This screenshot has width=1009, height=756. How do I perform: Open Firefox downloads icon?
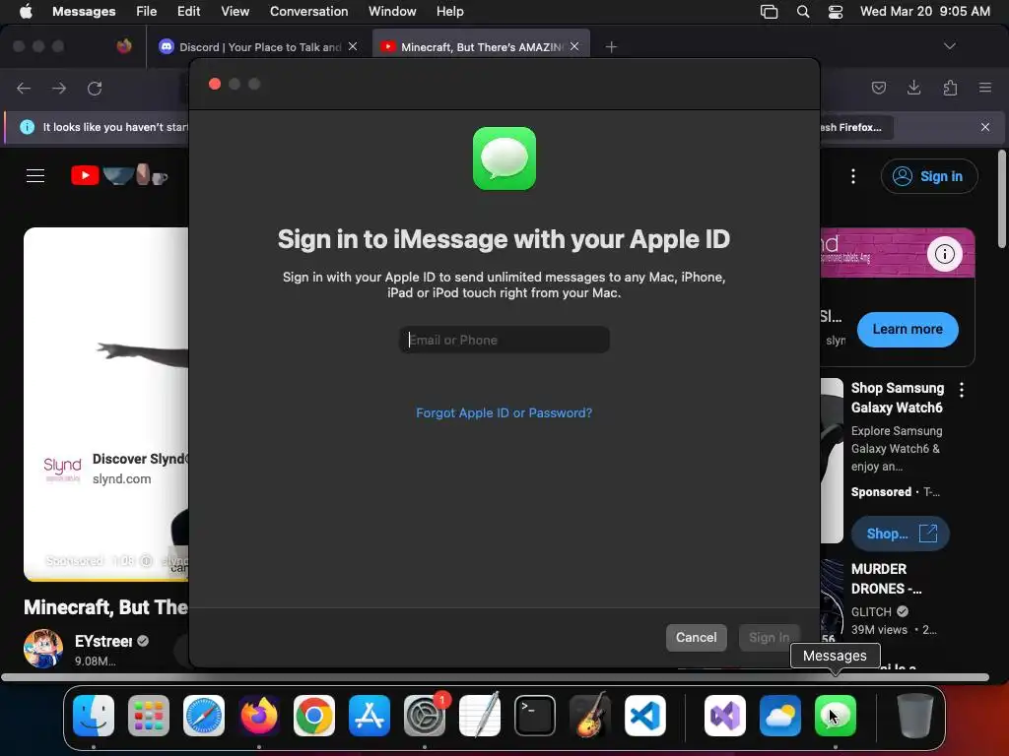pyautogui.click(x=914, y=88)
